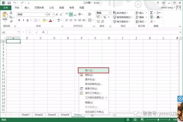Undo the last action
The height and width of the screenshot is (122, 183).
pos(15,3)
